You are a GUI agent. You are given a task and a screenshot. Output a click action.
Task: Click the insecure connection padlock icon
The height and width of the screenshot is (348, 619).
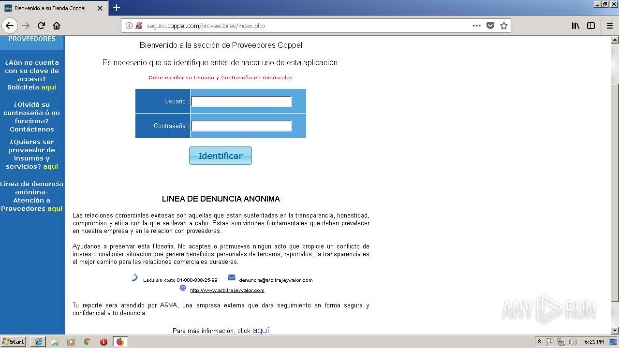[x=139, y=26]
